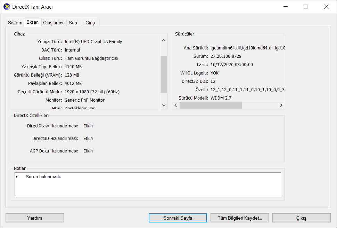337x228 pixels.
Task: Click the Sürücüler horizontal scrollbar thumb
Action: coord(211,105)
